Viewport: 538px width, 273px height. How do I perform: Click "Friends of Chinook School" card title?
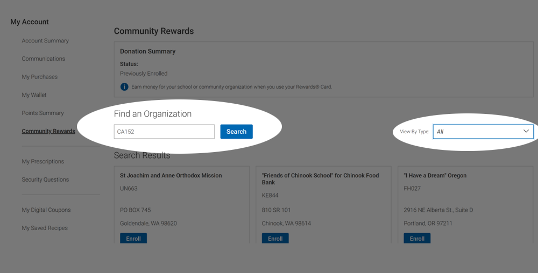tap(321, 179)
